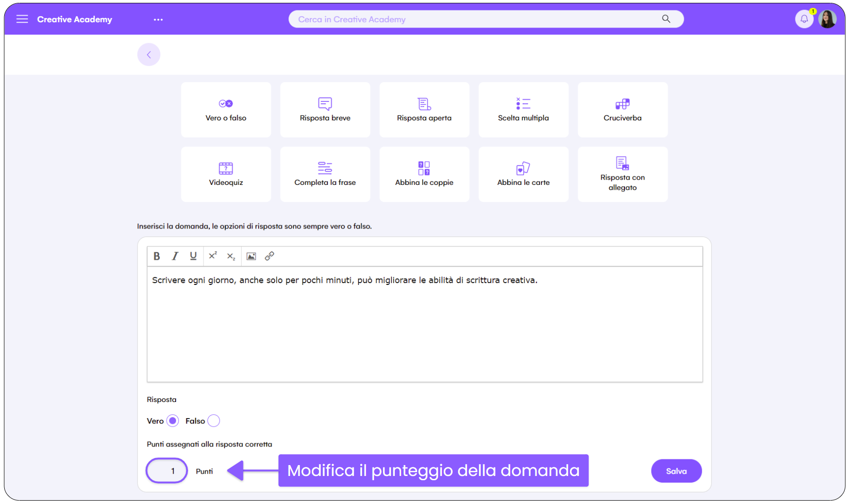Click the Creative Academy title
849x503 pixels.
(x=75, y=19)
